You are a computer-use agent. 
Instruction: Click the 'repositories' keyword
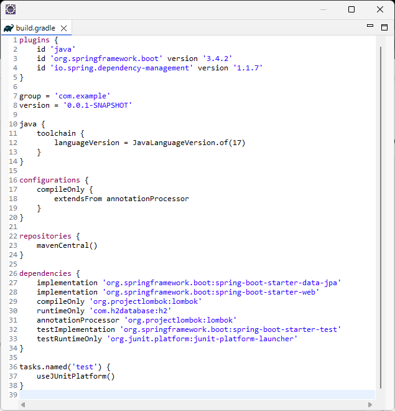45,236
